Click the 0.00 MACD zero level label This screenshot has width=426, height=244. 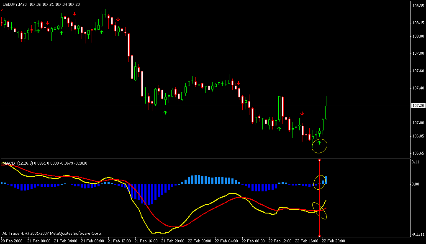tap(416, 184)
